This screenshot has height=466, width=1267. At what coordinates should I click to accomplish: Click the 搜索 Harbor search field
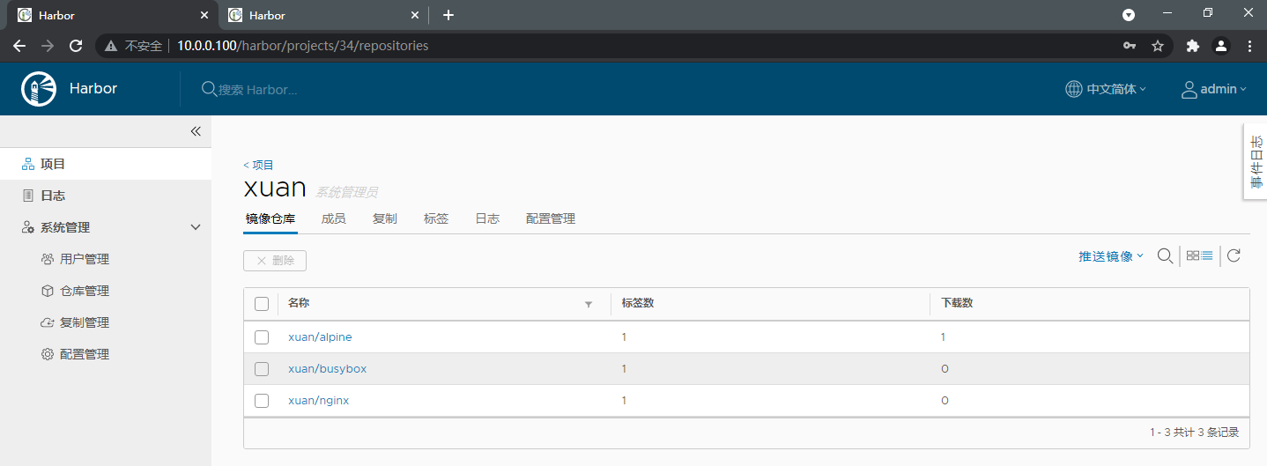coord(257,90)
